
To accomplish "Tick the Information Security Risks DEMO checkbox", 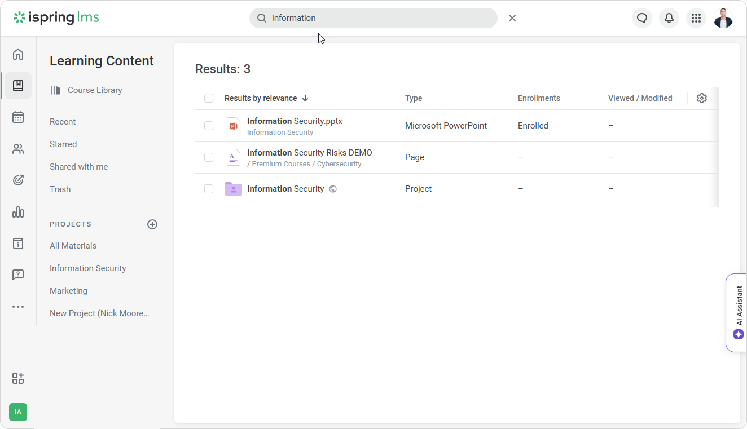I will pyautogui.click(x=209, y=157).
